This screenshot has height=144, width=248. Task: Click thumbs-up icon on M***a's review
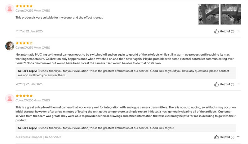pos(216,32)
